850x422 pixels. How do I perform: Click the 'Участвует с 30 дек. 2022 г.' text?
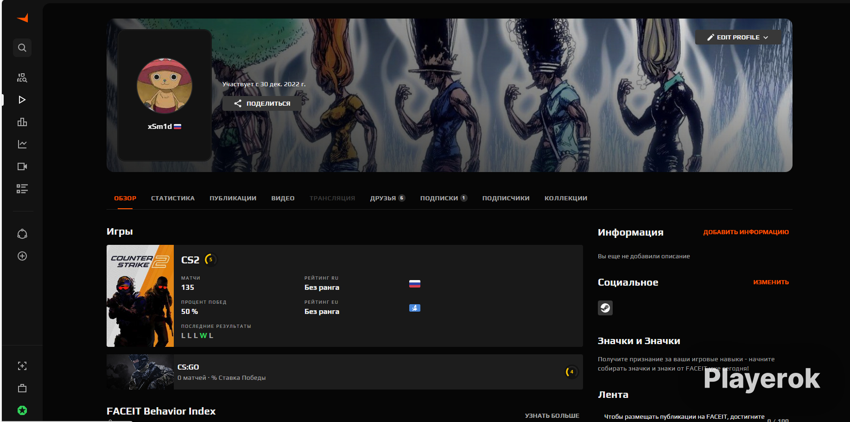[264, 84]
